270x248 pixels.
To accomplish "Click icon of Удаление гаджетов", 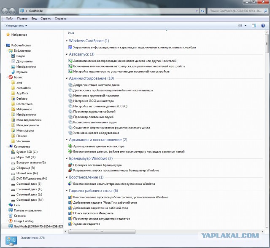I will 70,224.
